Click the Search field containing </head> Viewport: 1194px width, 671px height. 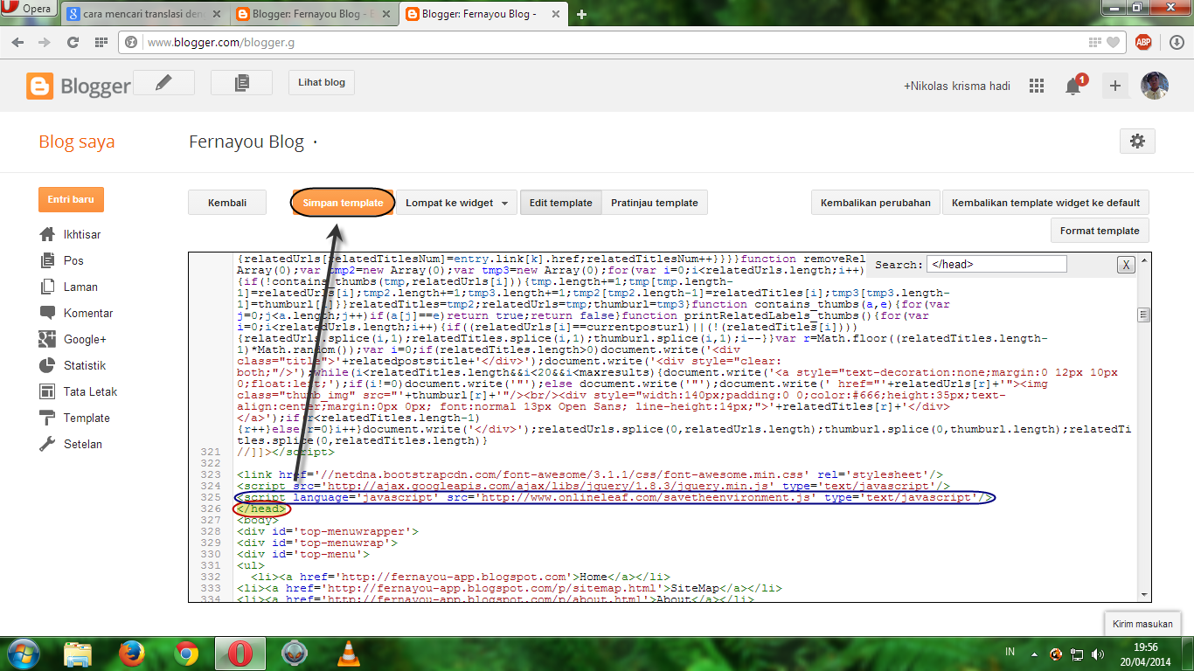tap(996, 264)
